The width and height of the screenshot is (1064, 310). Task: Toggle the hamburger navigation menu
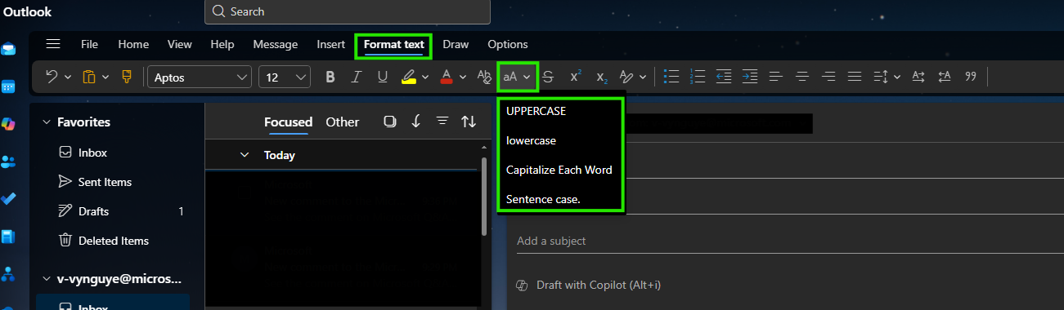pos(53,44)
